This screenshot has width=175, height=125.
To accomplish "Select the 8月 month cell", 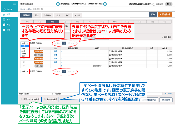I will coord(78,22).
